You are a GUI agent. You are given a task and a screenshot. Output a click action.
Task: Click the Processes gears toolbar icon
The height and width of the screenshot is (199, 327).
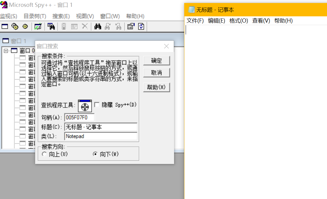coord(15,26)
